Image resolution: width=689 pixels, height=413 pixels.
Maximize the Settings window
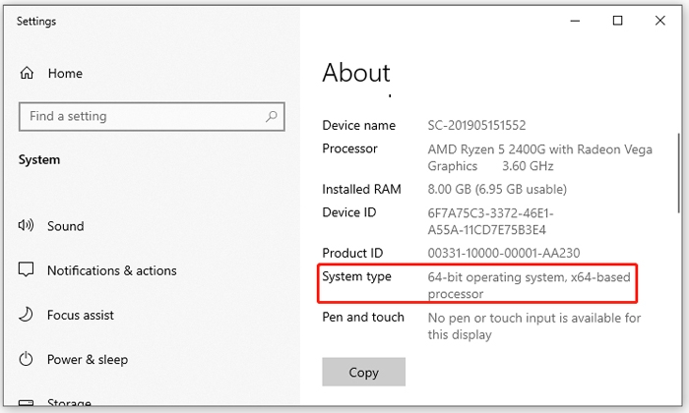[x=617, y=21]
